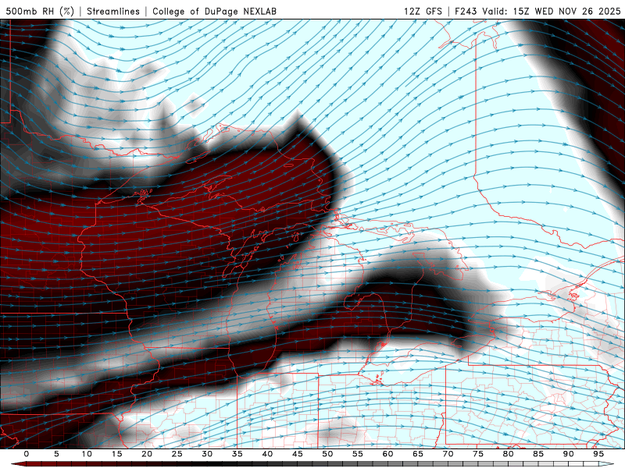Click the "F243" forecast hour label
The height and width of the screenshot is (468, 625).
(466, 11)
